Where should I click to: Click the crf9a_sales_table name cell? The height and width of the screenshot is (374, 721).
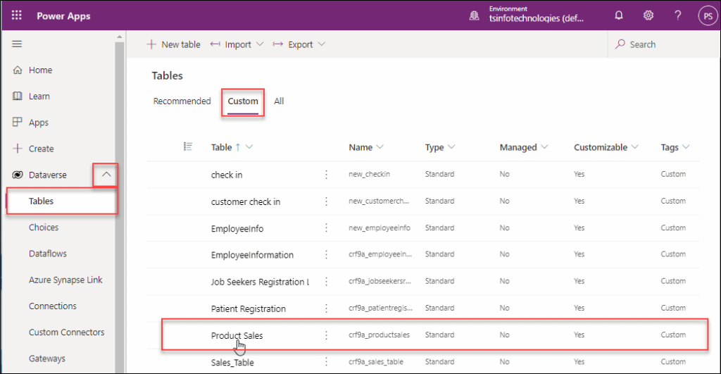click(x=376, y=361)
